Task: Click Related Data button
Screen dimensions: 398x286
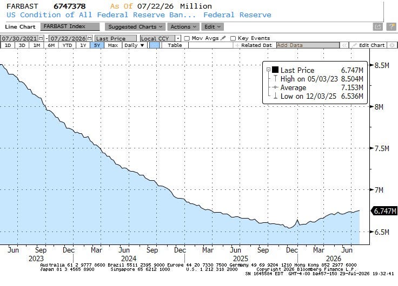Action: click(254, 45)
